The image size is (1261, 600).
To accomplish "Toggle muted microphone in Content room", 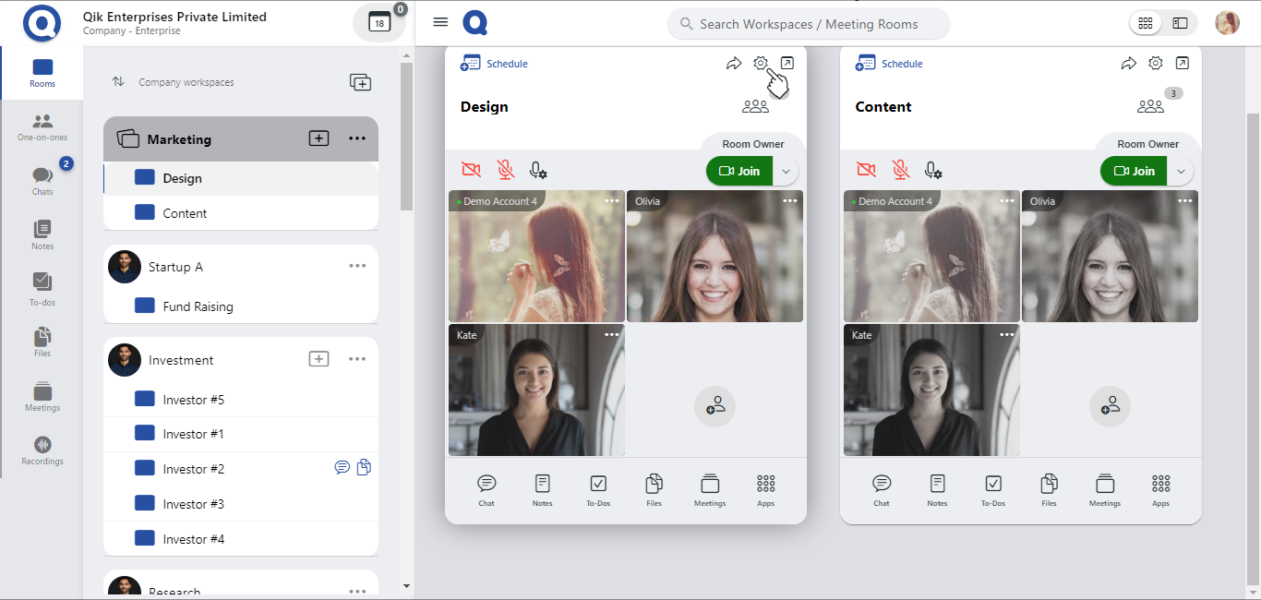I will 900,171.
